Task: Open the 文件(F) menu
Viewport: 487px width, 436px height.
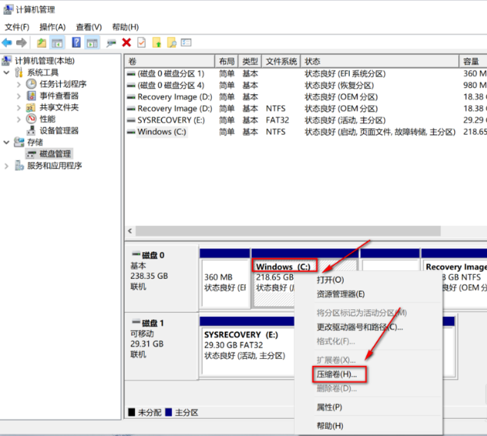Action: coord(17,27)
